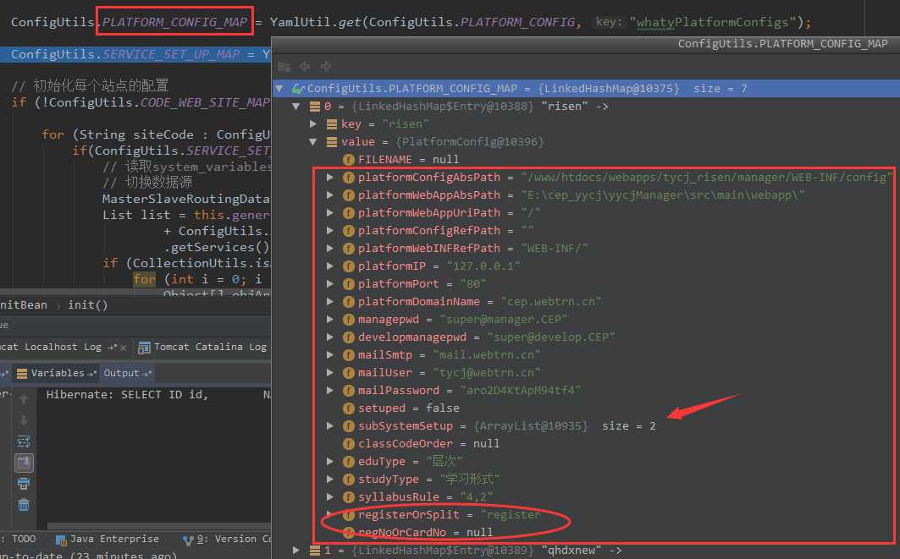900x559 pixels.
Task: Click the nitBean class breadcrumb
Action: coord(24,305)
